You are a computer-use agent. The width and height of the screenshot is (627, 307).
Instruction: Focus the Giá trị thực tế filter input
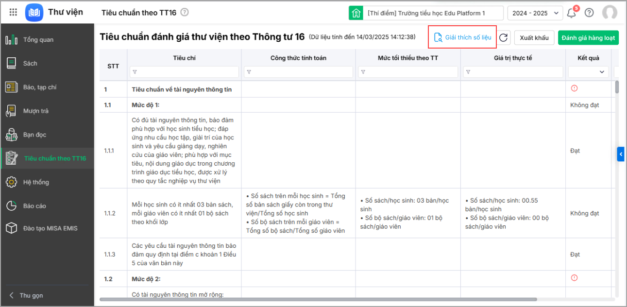[x=513, y=72]
